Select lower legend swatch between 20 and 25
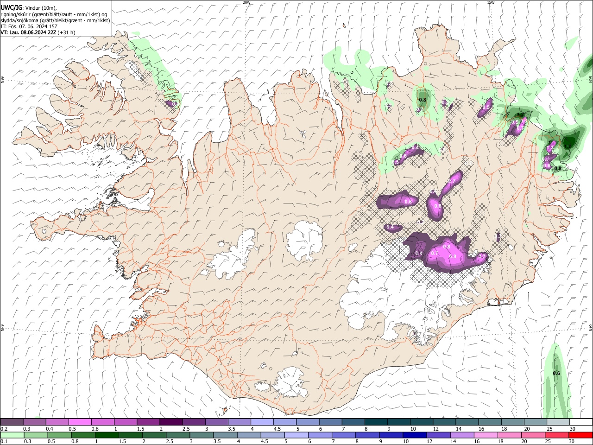593x445 pixels. click(534, 435)
